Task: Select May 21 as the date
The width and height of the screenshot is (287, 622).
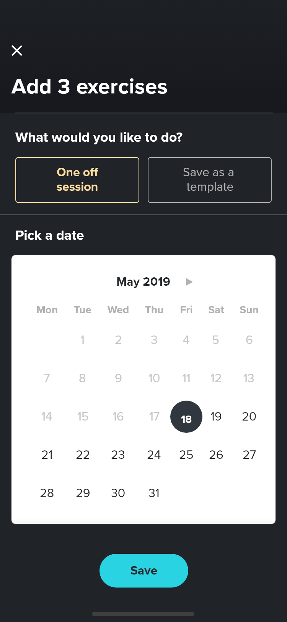Action: pyautogui.click(x=47, y=455)
